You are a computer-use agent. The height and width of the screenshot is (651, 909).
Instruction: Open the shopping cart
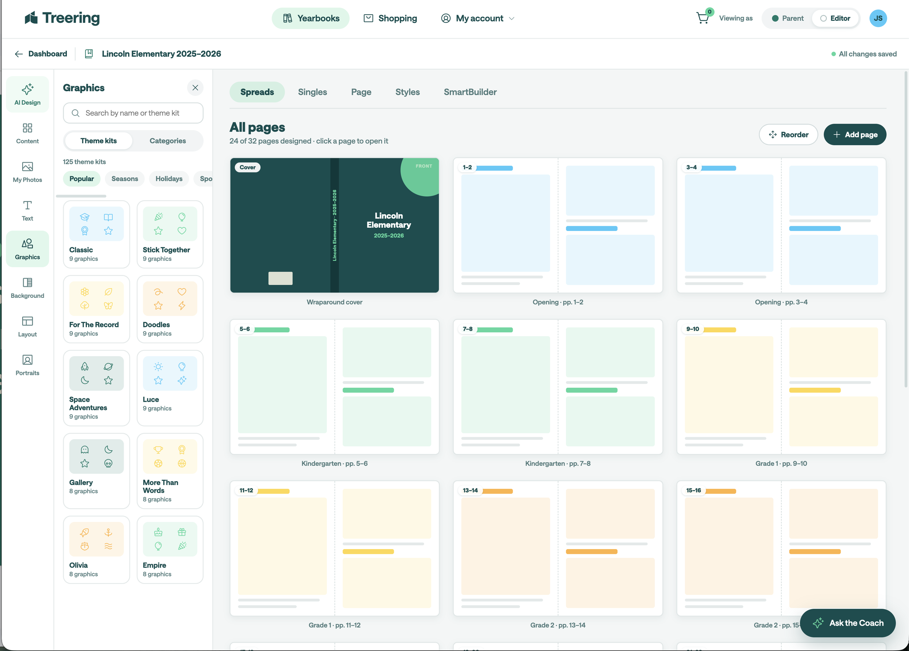[x=702, y=19]
